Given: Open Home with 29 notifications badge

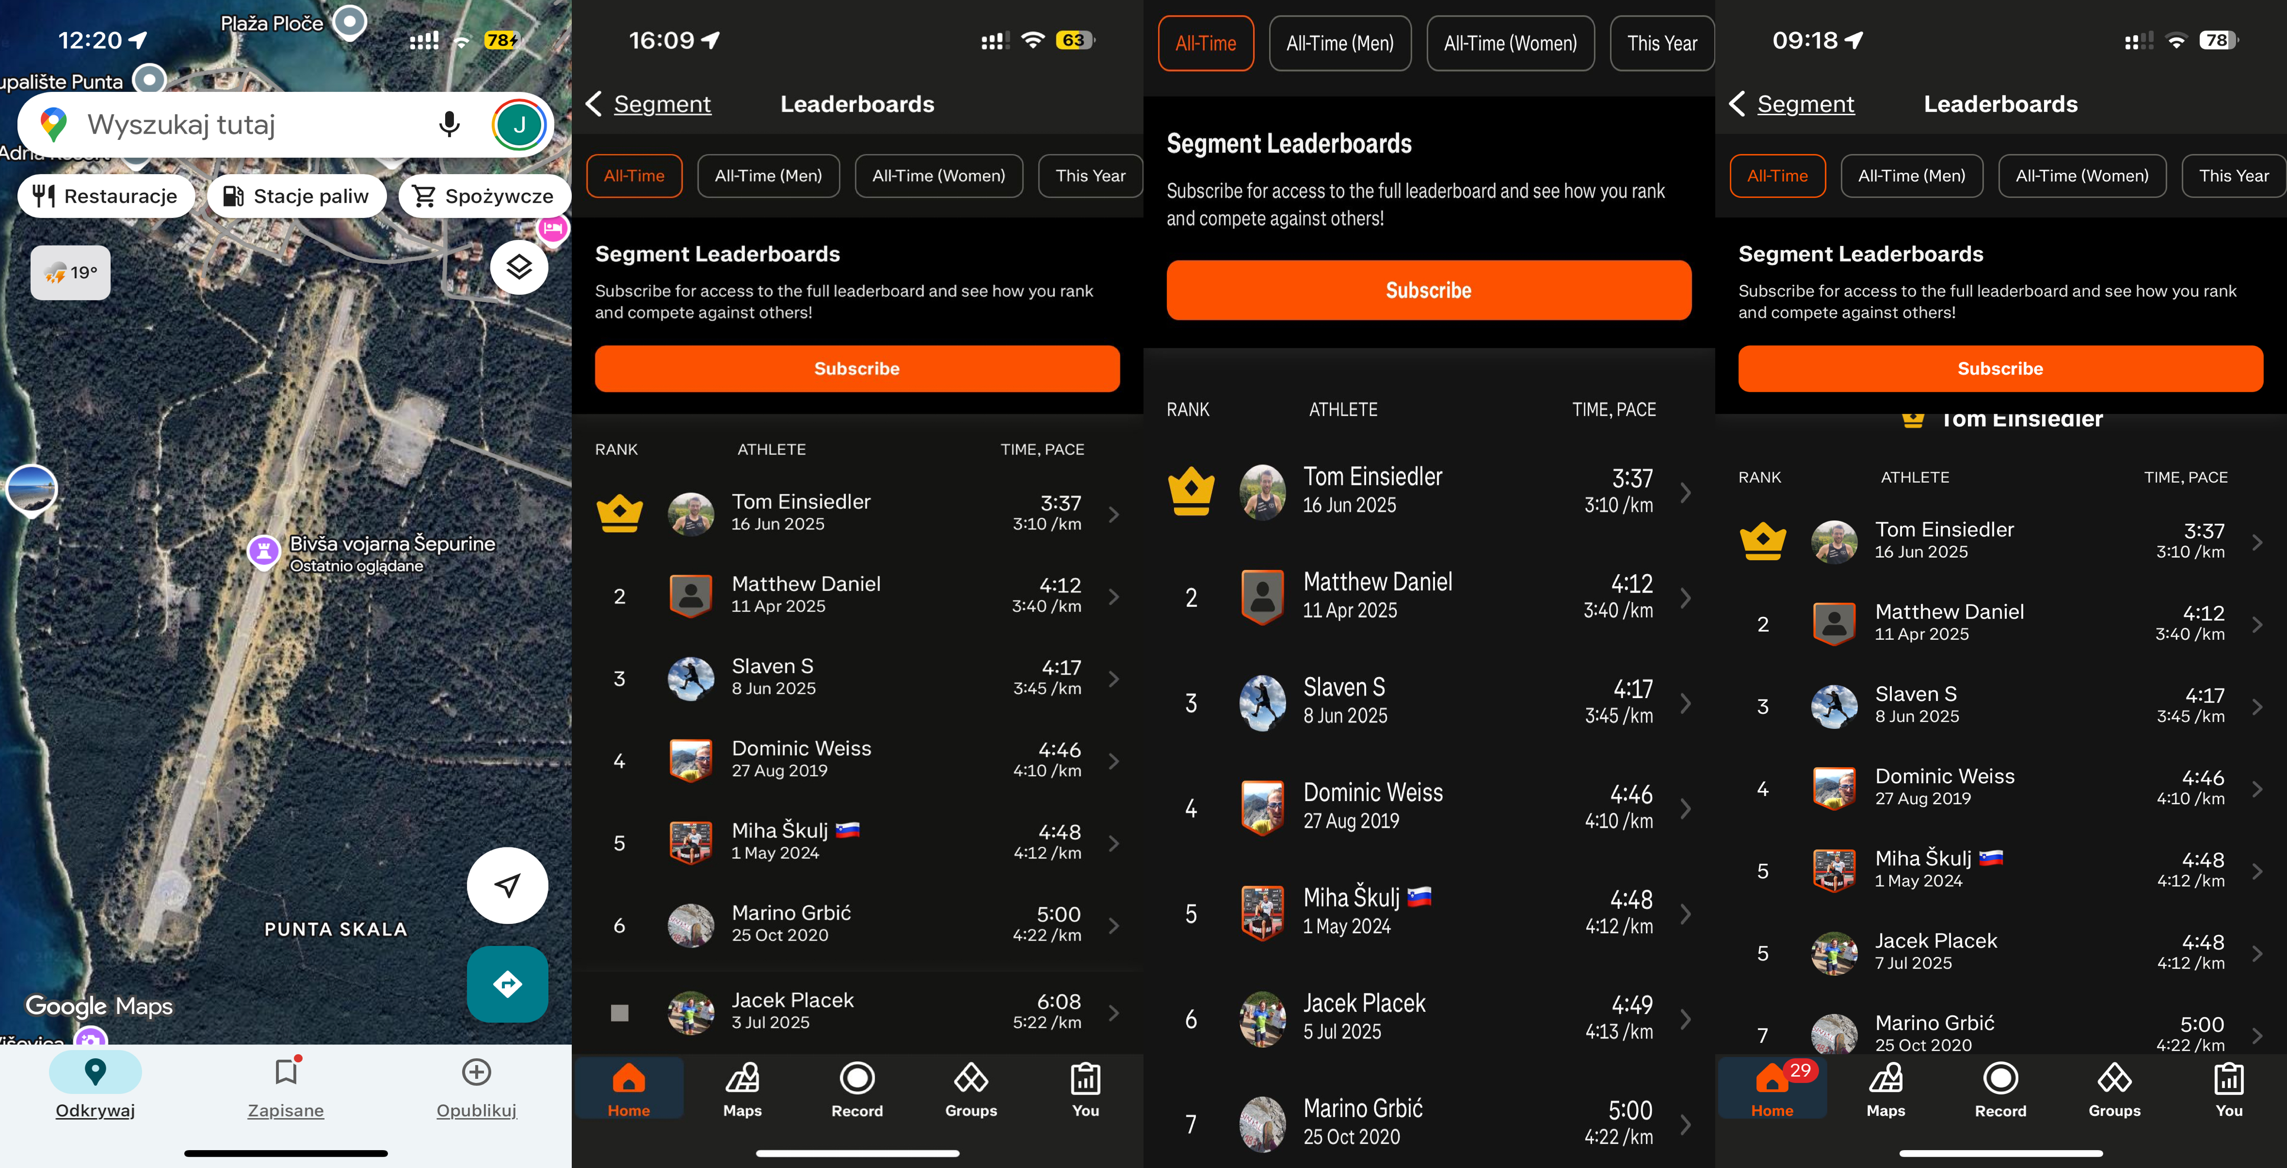Looking at the screenshot, I should click(x=1772, y=1089).
